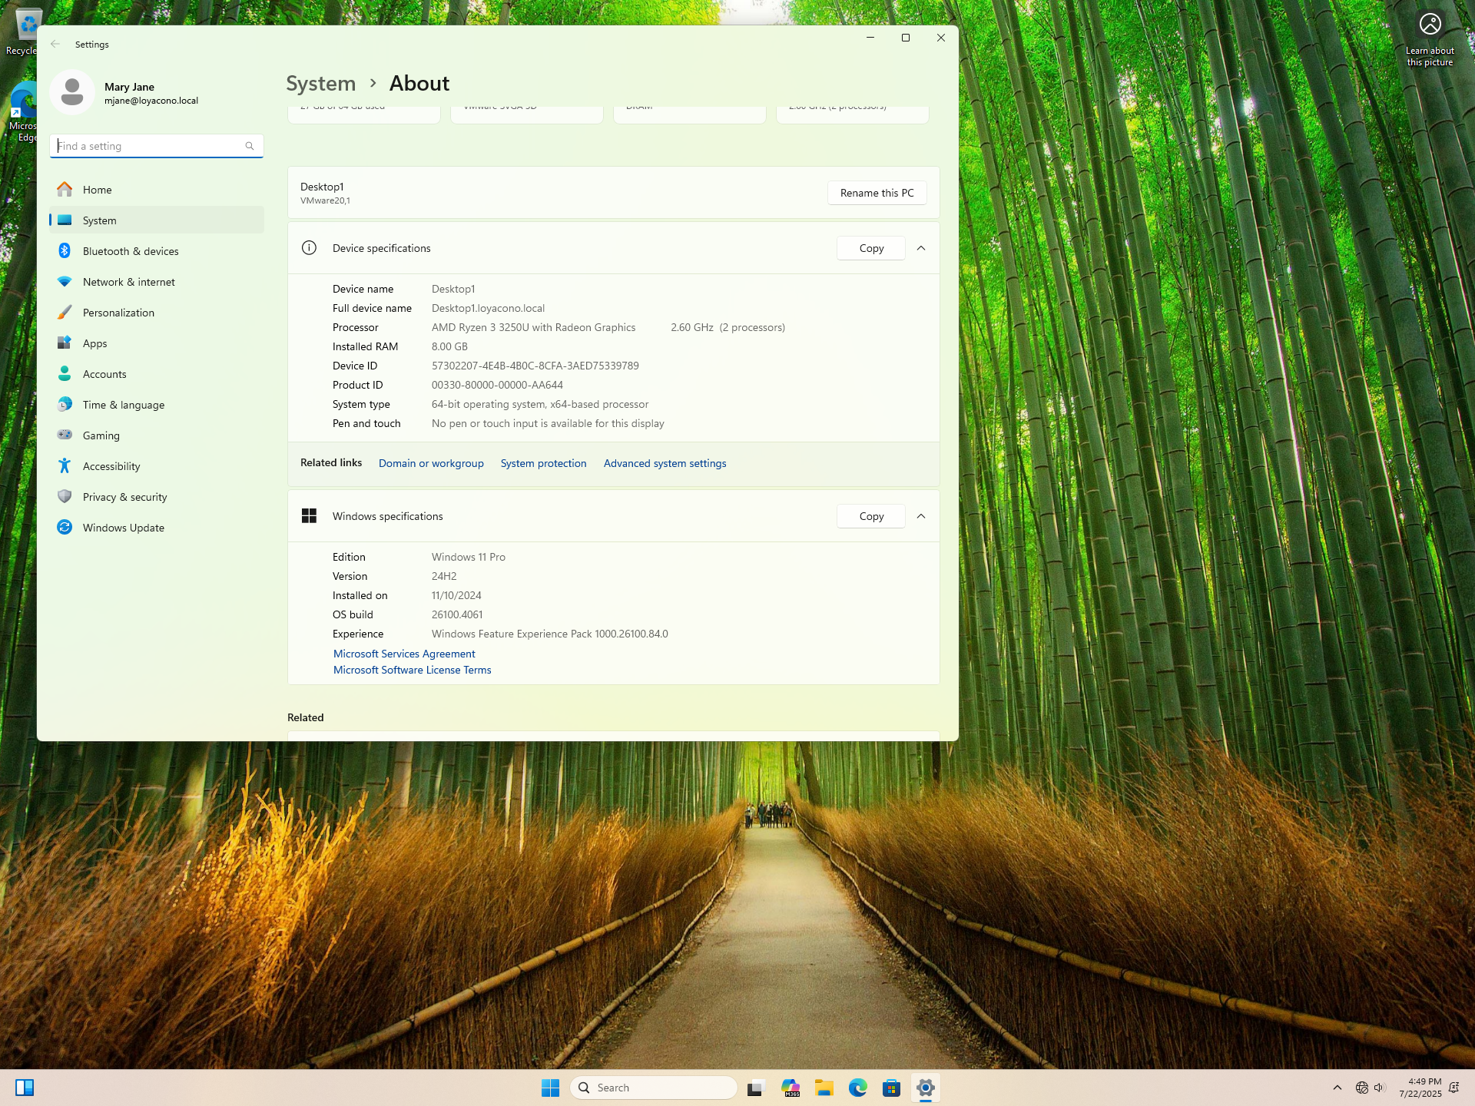The width and height of the screenshot is (1475, 1106).
Task: Click Rename this PC button
Action: click(x=877, y=193)
